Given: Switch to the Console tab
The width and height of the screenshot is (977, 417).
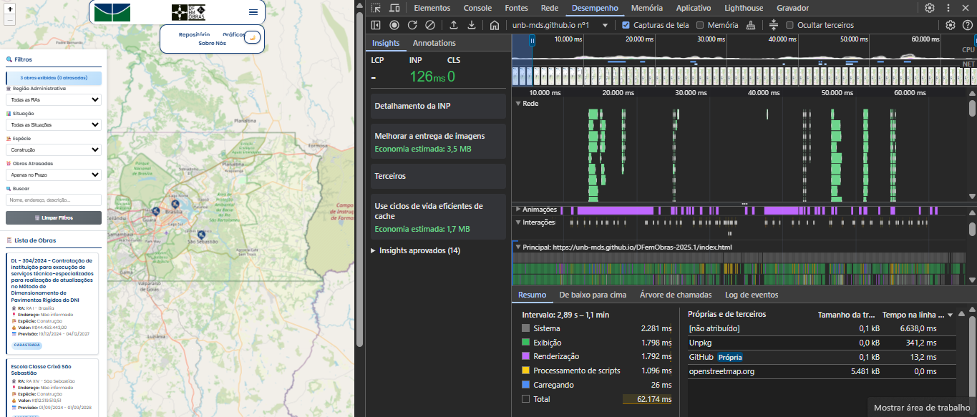Looking at the screenshot, I should coord(477,8).
